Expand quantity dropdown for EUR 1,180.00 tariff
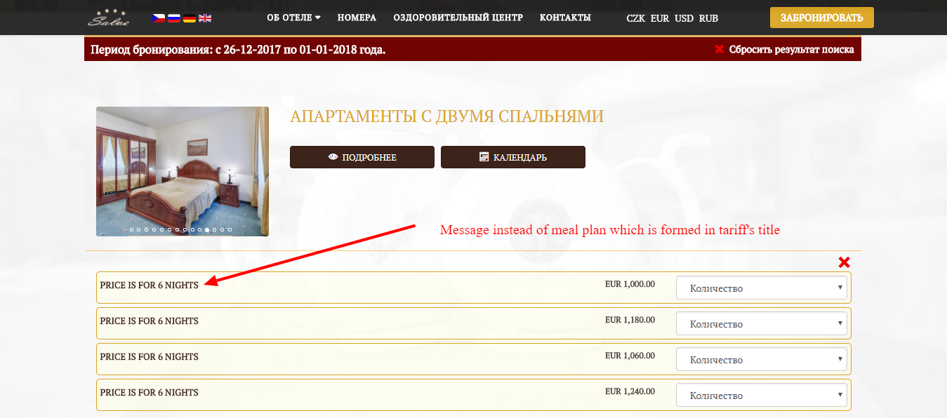Screen dimensions: 947x418 point(762,323)
